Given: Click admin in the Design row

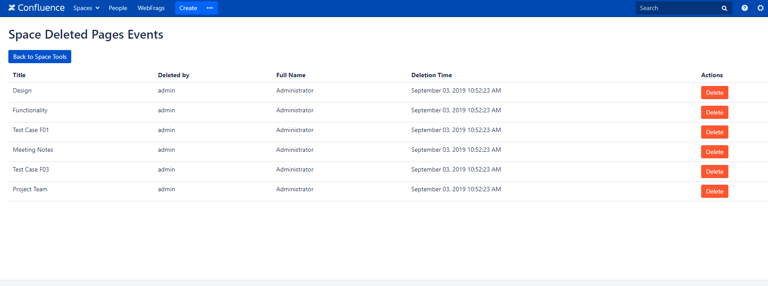Looking at the screenshot, I should pyautogui.click(x=166, y=90).
